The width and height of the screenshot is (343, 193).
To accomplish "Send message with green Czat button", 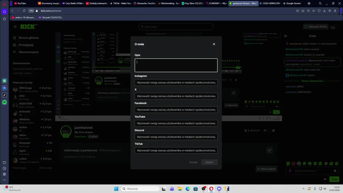I will 334,179.
